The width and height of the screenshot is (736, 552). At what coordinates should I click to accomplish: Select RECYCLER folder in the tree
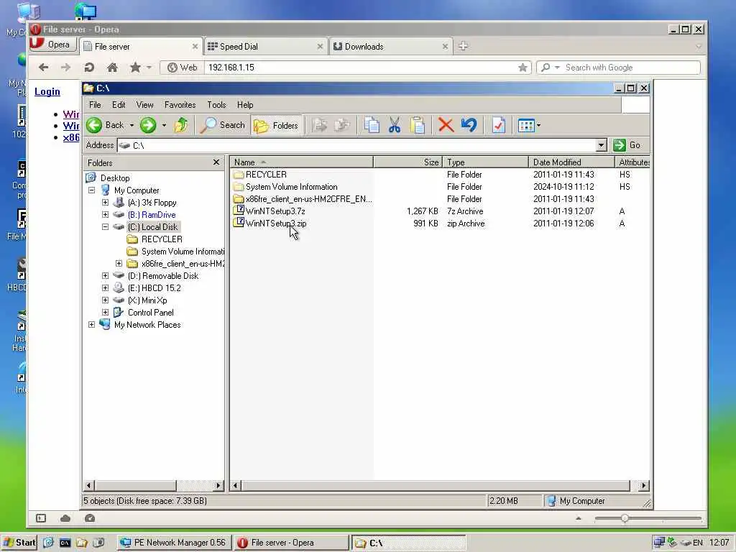(162, 239)
